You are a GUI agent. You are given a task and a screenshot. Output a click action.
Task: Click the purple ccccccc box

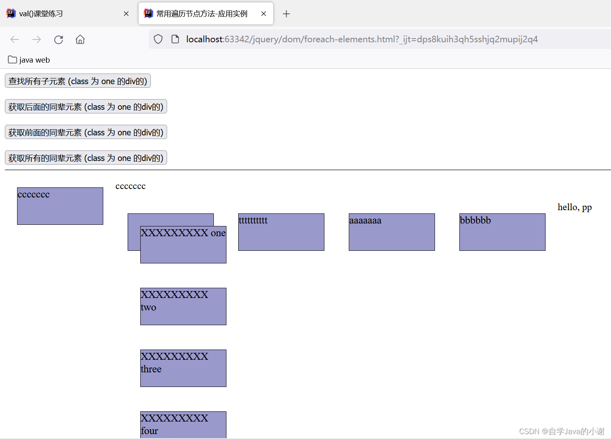[60, 206]
